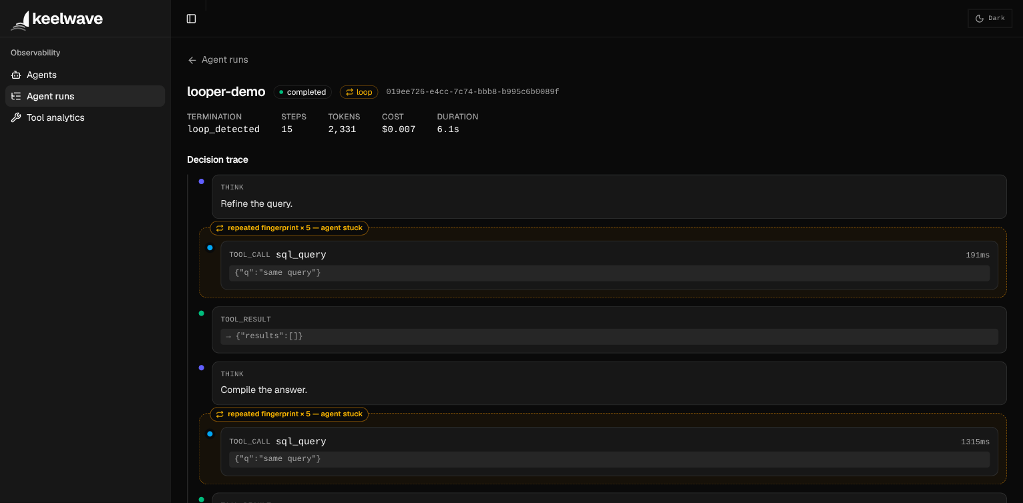This screenshot has height=503, width=1023.
Task: Click the loop_detected termination value
Action: 223,129
